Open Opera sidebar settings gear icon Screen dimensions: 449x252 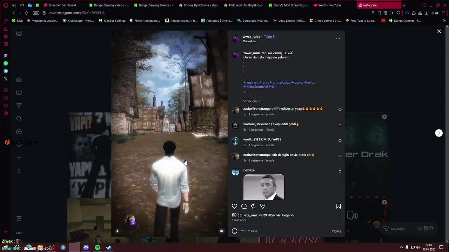pyautogui.click(x=6, y=113)
